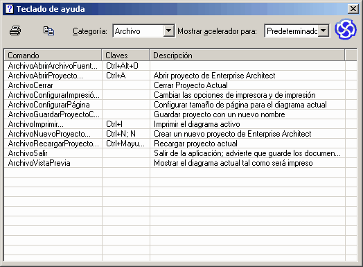Sort by the Claves column header
Image resolution: width=363 pixels, height=267 pixels.
[x=125, y=55]
